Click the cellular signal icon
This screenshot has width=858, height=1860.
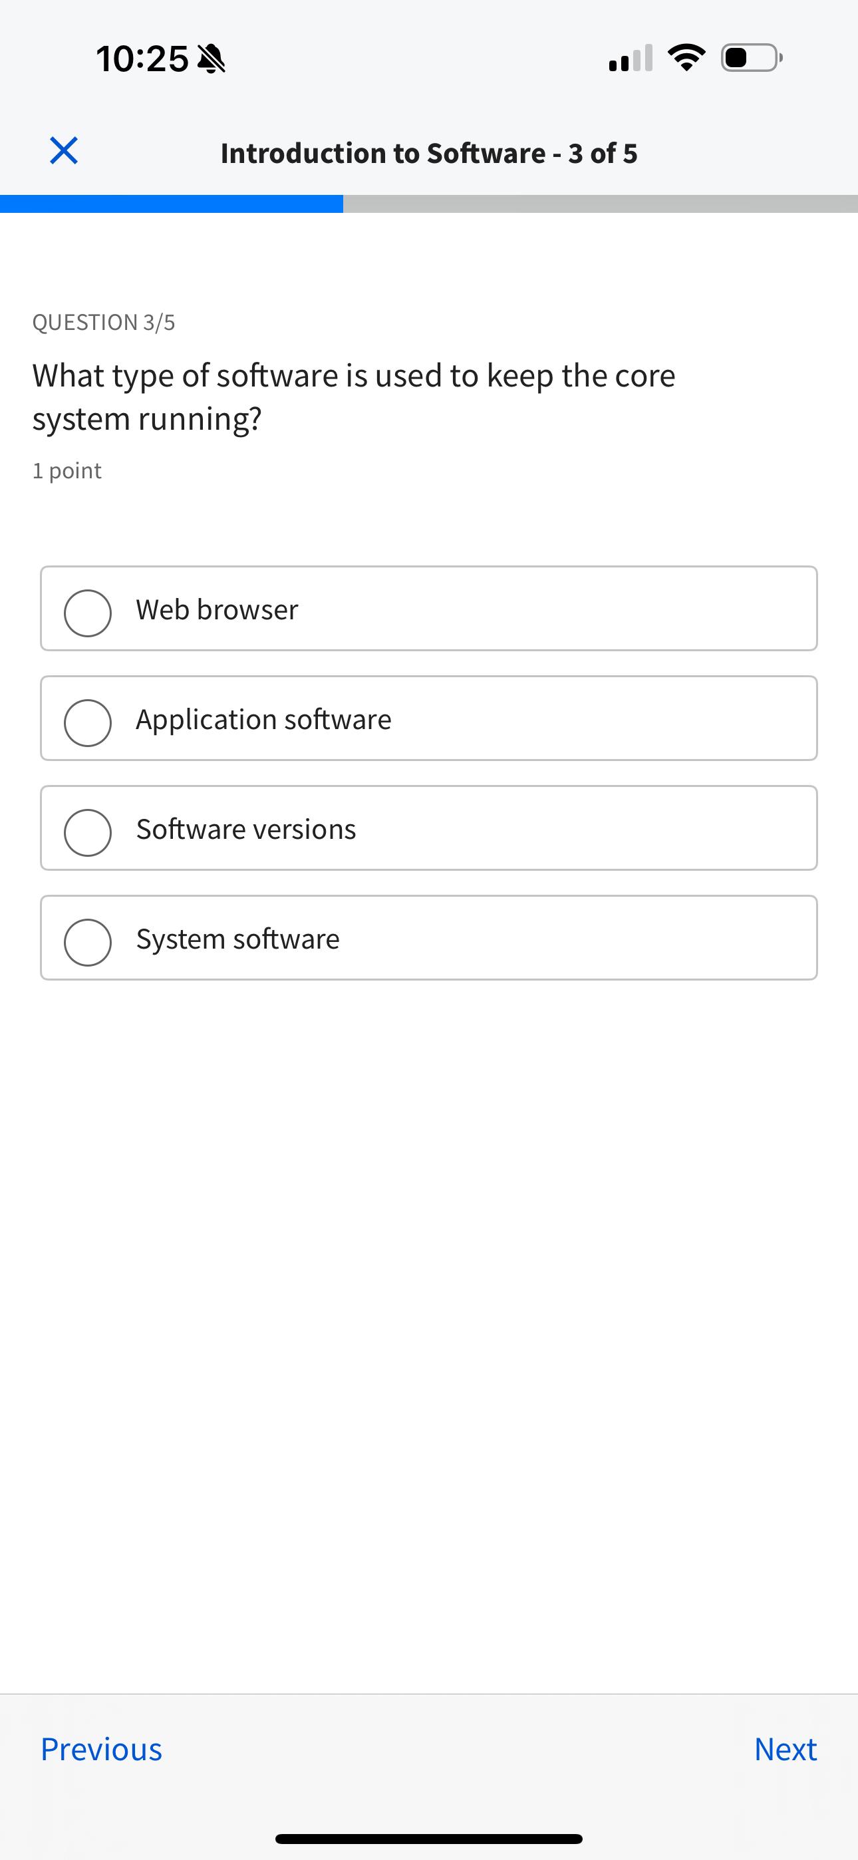pyautogui.click(x=628, y=59)
